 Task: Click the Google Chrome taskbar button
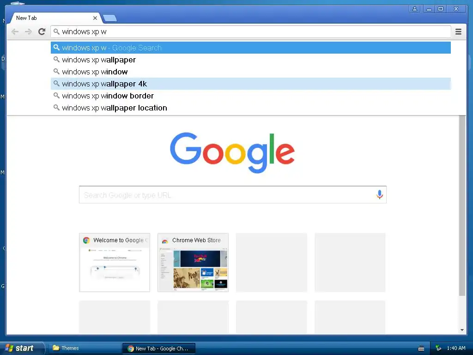[159, 349]
